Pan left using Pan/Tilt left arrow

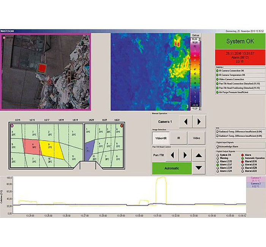click(172, 155)
